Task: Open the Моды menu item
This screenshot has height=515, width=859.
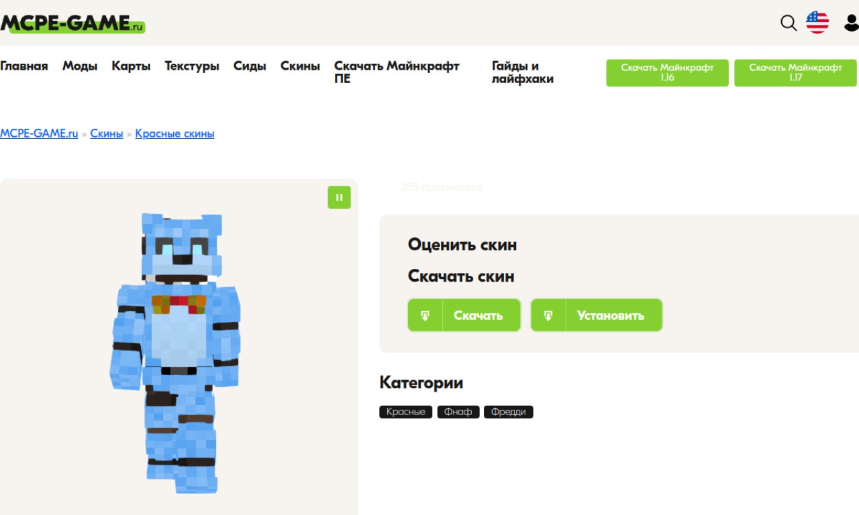Action: point(80,66)
